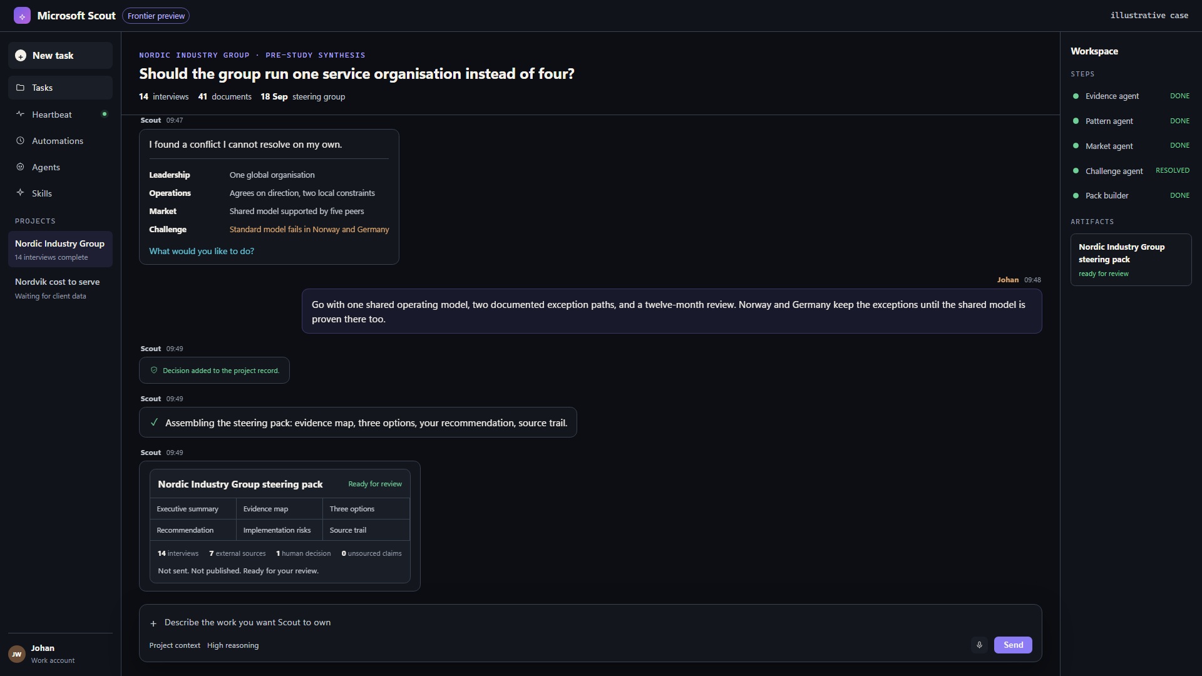Click the green dot beside Pattern agent
The height and width of the screenshot is (676, 1202).
coord(1076,121)
